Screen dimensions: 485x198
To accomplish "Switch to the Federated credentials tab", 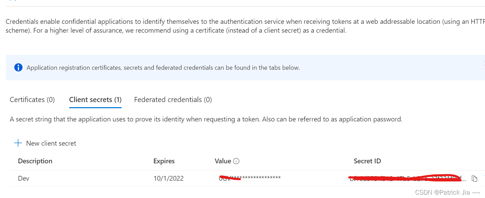I will pos(173,99).
